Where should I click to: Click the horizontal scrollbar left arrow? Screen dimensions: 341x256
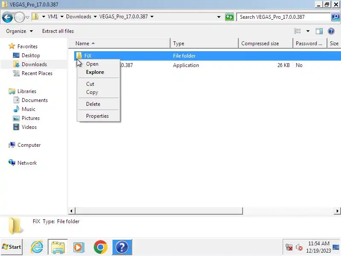click(71, 211)
